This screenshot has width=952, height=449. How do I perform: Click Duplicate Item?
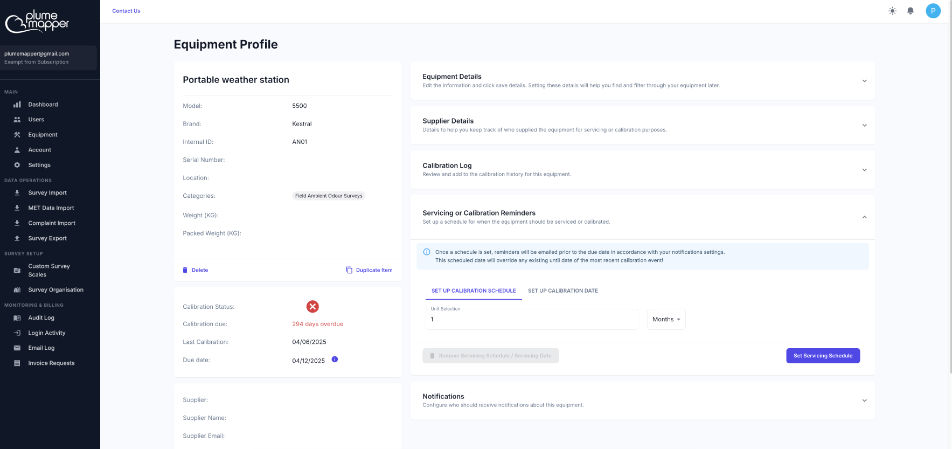pos(369,270)
